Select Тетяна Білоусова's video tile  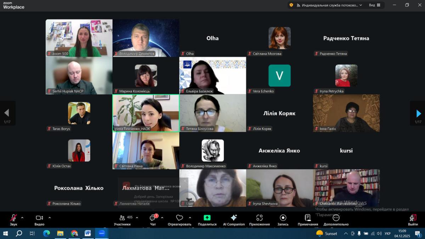tap(213, 113)
